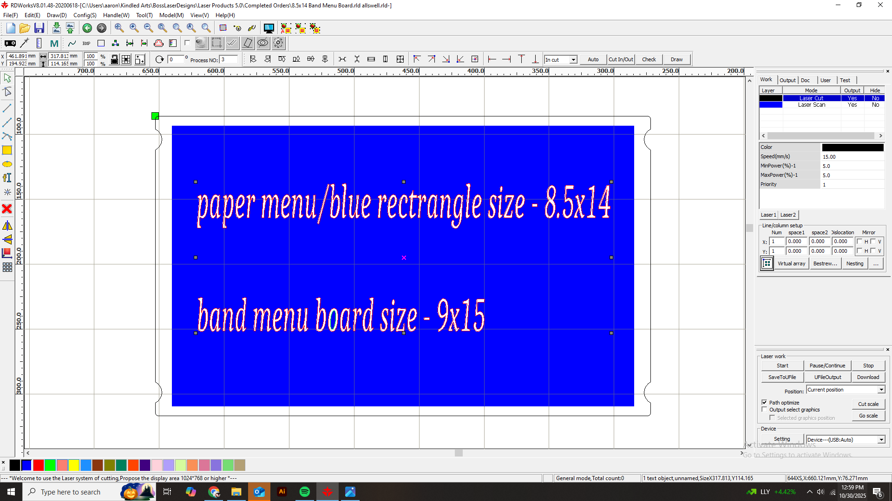The width and height of the screenshot is (892, 501).
Task: Open the Position dropdown
Action: [881, 390]
